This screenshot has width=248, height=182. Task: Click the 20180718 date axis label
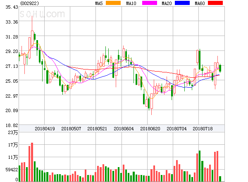pos(203,129)
